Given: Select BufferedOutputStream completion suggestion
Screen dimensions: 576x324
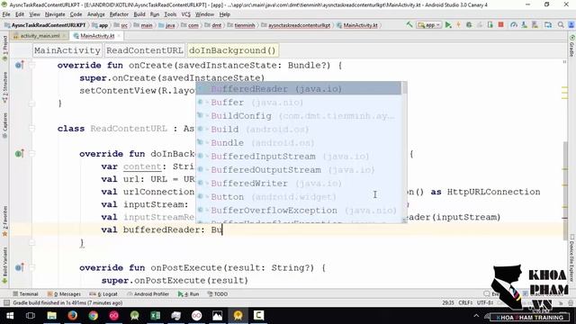Looking at the screenshot, I should (299, 170).
